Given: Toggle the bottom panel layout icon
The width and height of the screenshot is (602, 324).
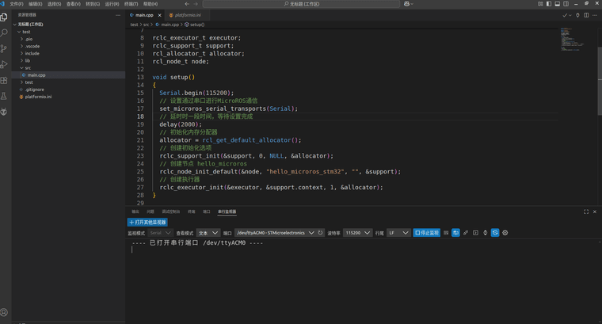Looking at the screenshot, I should point(558,4).
